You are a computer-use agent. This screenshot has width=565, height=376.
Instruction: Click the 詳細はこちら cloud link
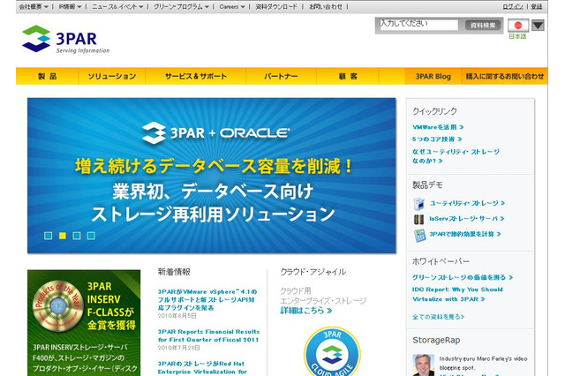[306, 311]
